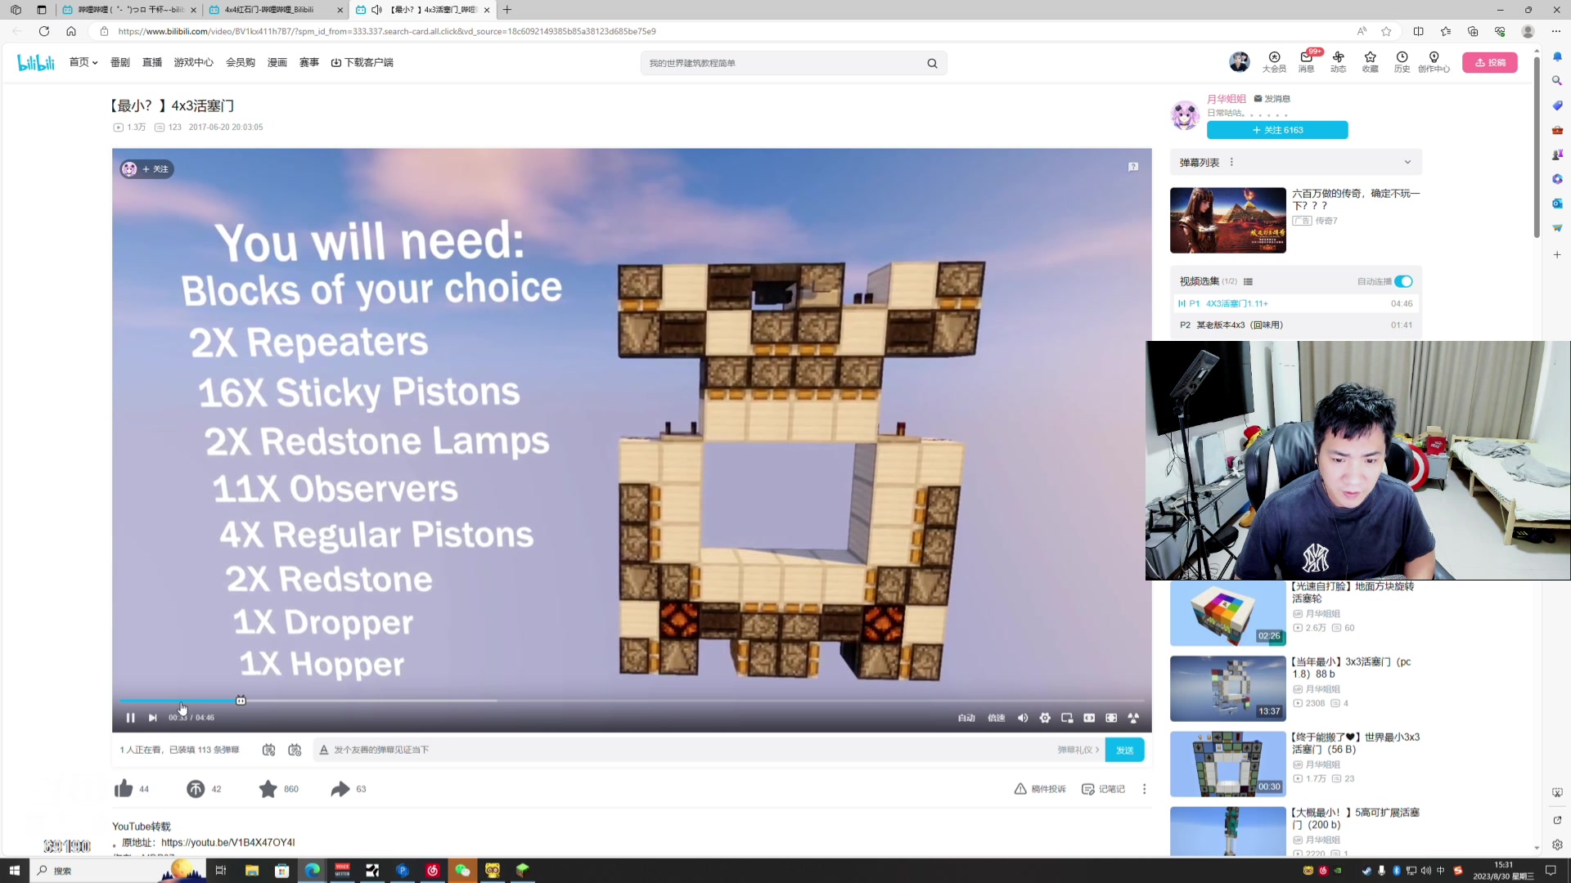Open 赛事 nav menu item
The height and width of the screenshot is (883, 1571).
point(309,62)
